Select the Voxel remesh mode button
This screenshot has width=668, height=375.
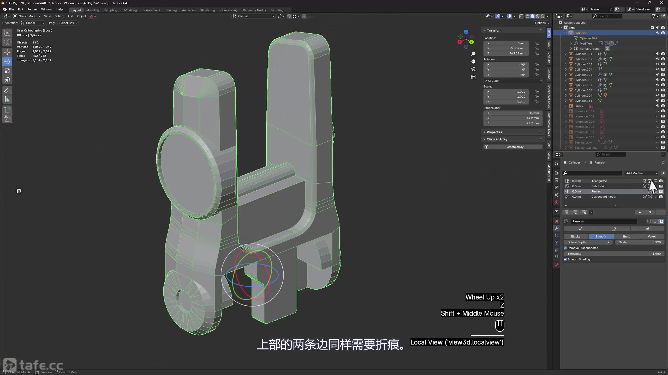(652, 236)
